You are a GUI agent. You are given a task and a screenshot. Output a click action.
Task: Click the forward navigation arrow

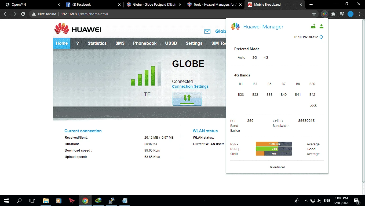14,14
